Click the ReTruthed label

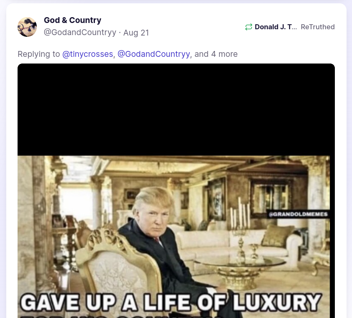click(x=318, y=27)
